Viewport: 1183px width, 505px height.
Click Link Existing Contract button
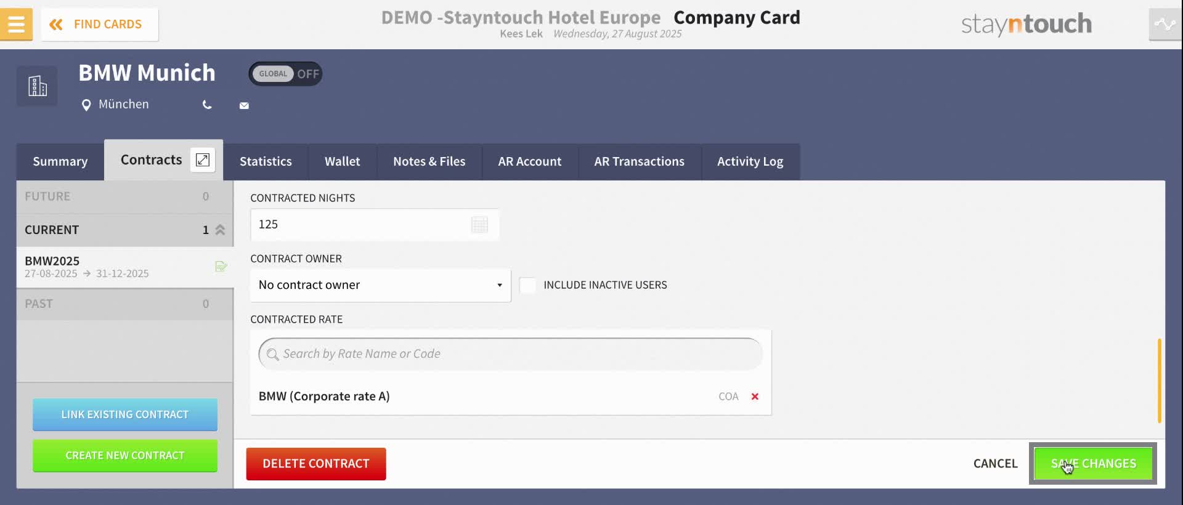tap(125, 414)
